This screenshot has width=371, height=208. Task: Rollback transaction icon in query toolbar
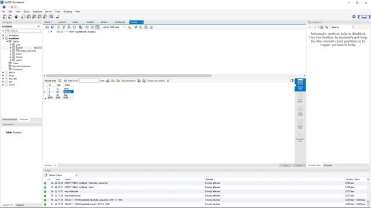(x=92, y=27)
